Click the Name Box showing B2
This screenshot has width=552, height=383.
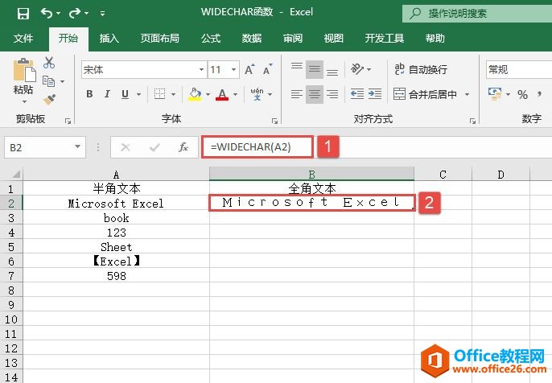click(x=39, y=147)
